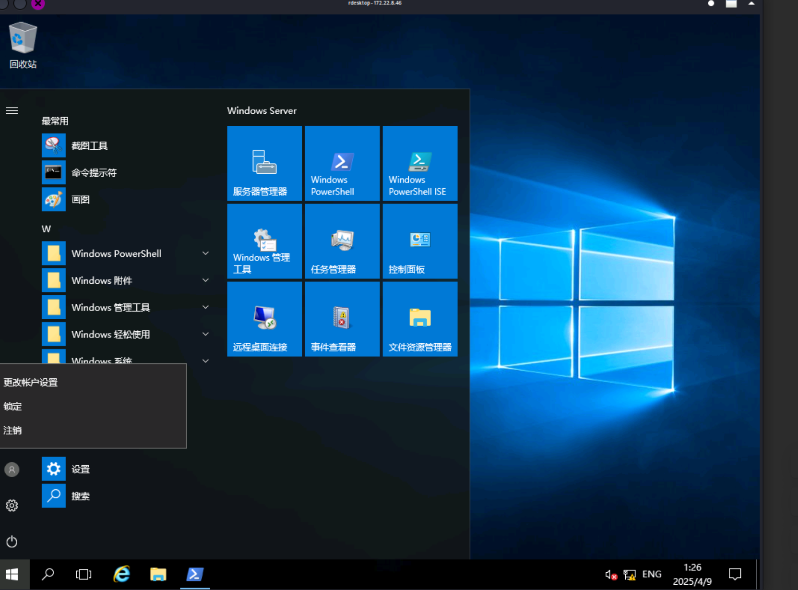The height and width of the screenshot is (590, 798).
Task: Start the 远程桌面连接 tile
Action: [264, 319]
